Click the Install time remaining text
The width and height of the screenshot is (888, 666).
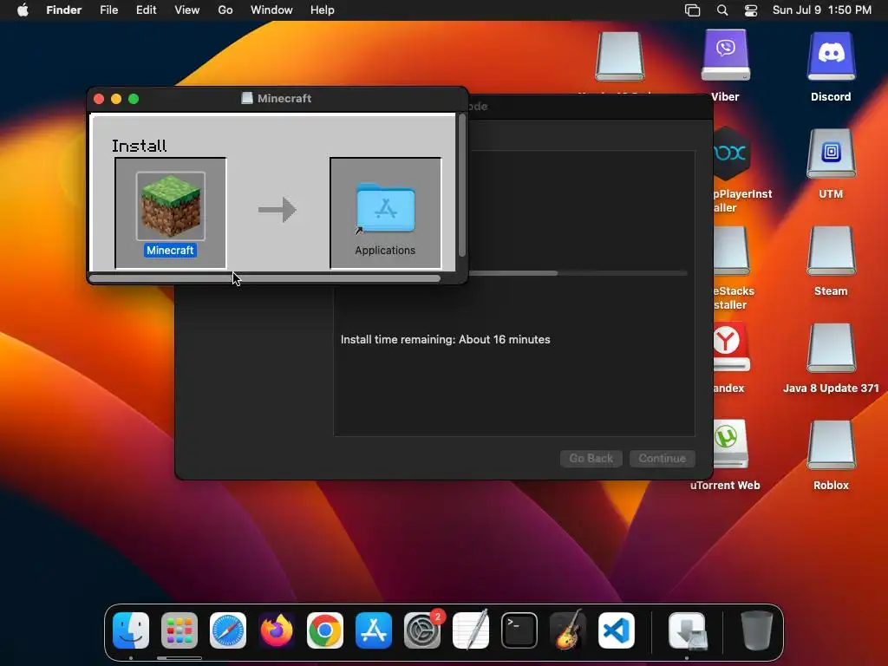click(445, 339)
